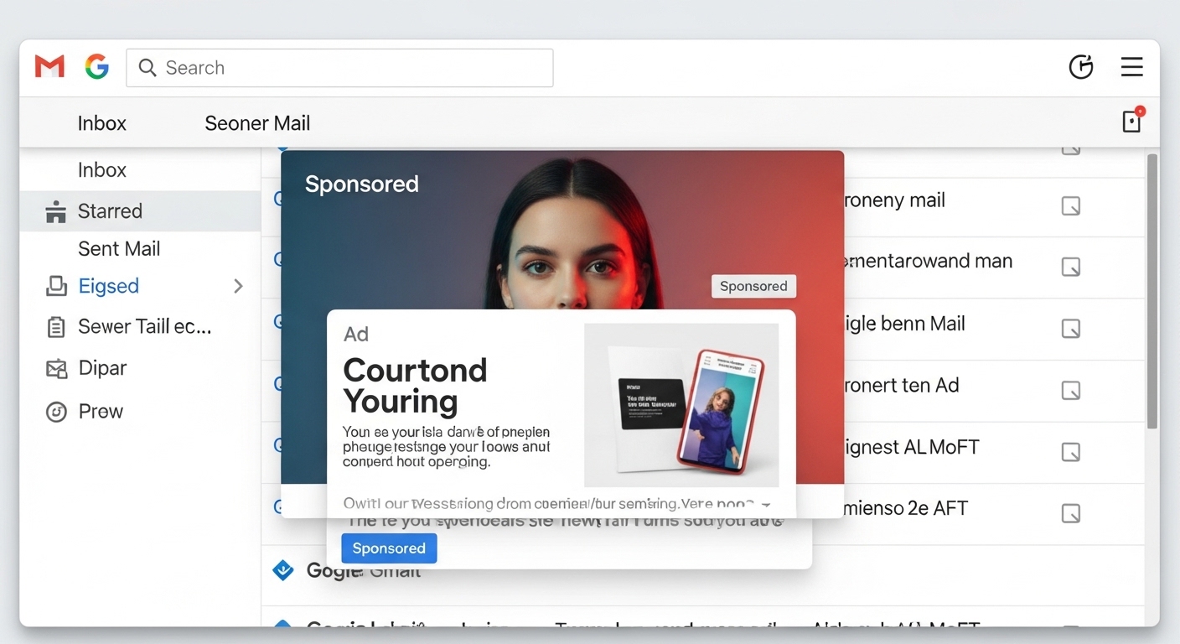The image size is (1180, 644).
Task: Open the multicolor Google G logo
Action: click(x=97, y=67)
